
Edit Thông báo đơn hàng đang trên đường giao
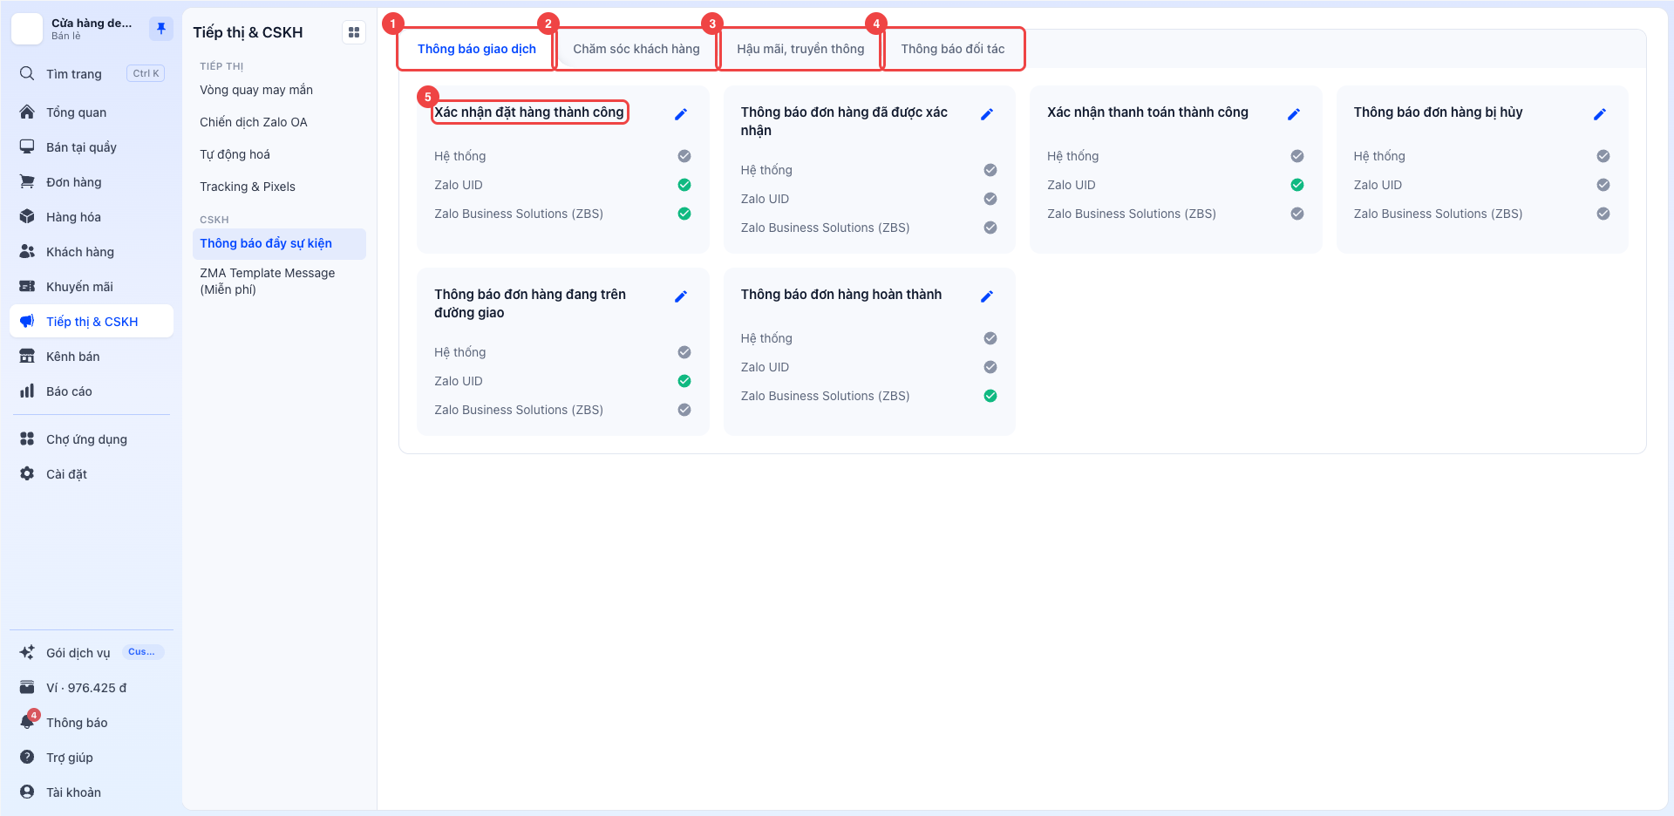(x=681, y=296)
